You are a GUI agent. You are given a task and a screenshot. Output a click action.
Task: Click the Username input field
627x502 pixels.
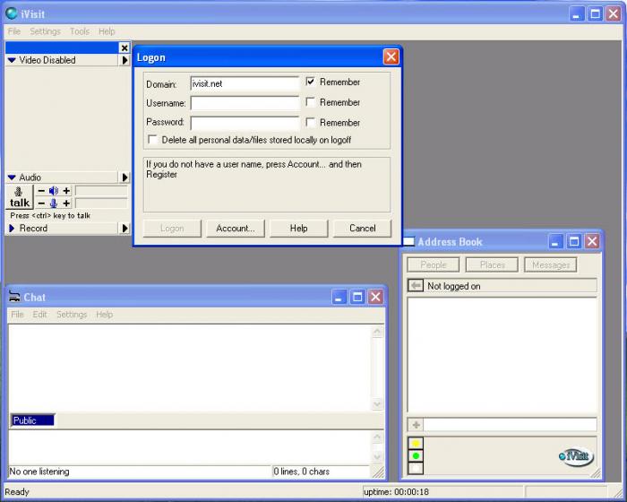(245, 103)
